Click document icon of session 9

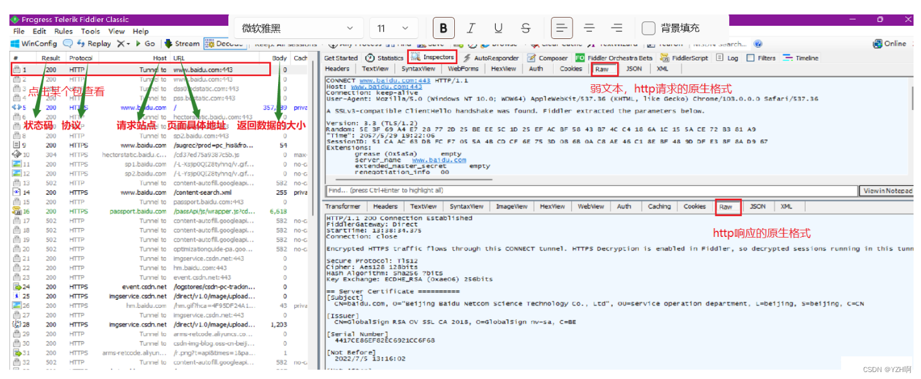17,145
